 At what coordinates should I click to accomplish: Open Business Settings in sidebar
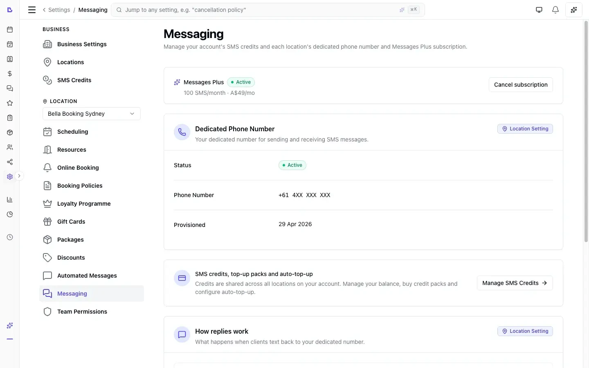[x=92, y=44]
